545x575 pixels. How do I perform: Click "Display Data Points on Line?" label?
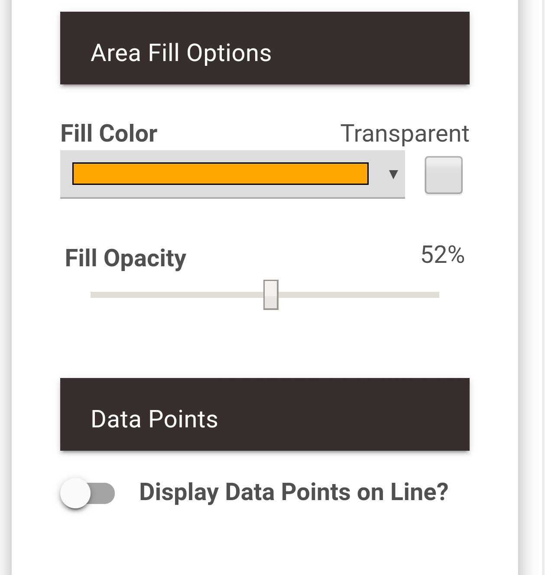pyautogui.click(x=294, y=492)
